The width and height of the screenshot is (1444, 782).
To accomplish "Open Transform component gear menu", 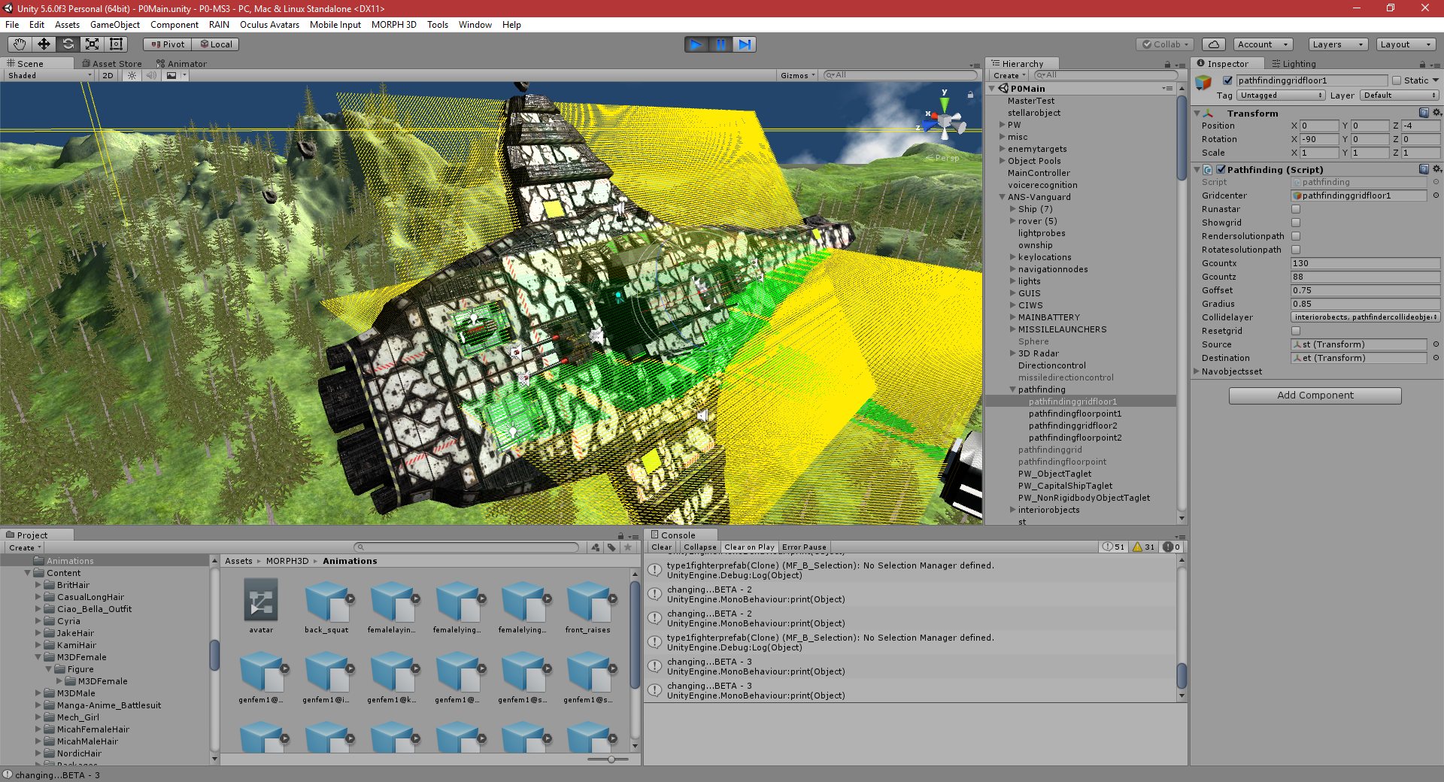I will tap(1436, 113).
